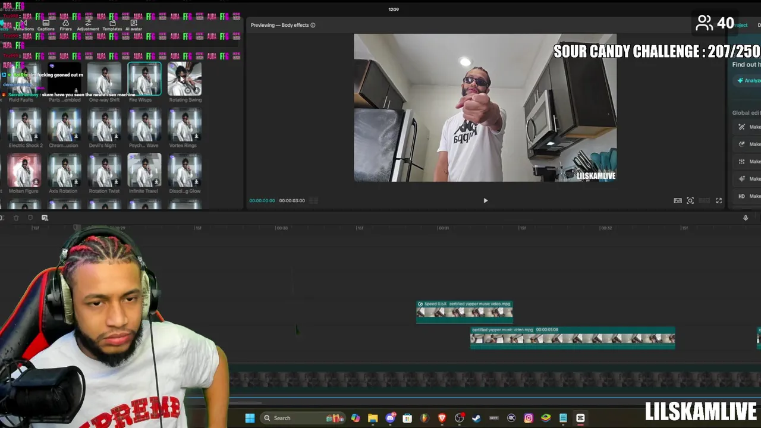
Task: Open CapCut from the taskbar
Action: 580,418
